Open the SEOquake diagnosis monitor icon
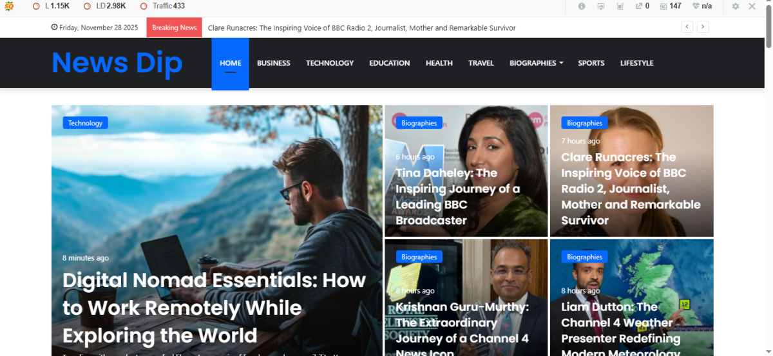Image resolution: width=773 pixels, height=356 pixels. [601, 6]
